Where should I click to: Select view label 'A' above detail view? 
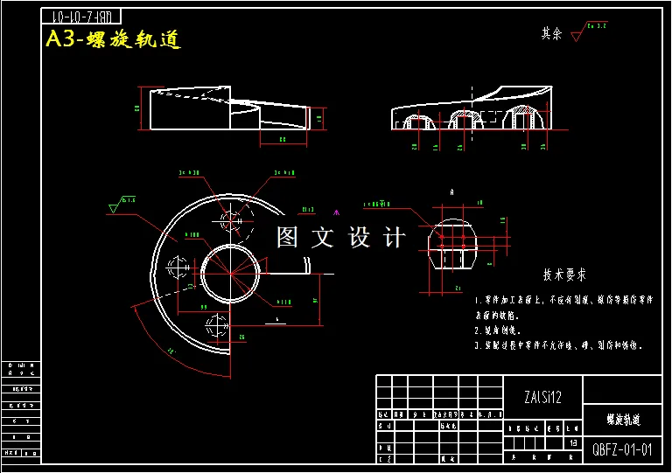point(451,192)
